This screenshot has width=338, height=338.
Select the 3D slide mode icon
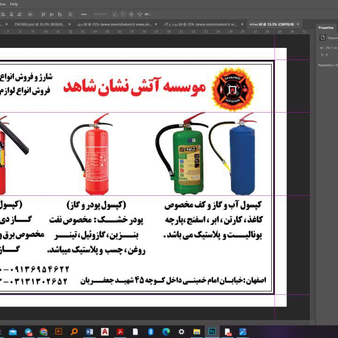[139, 15]
